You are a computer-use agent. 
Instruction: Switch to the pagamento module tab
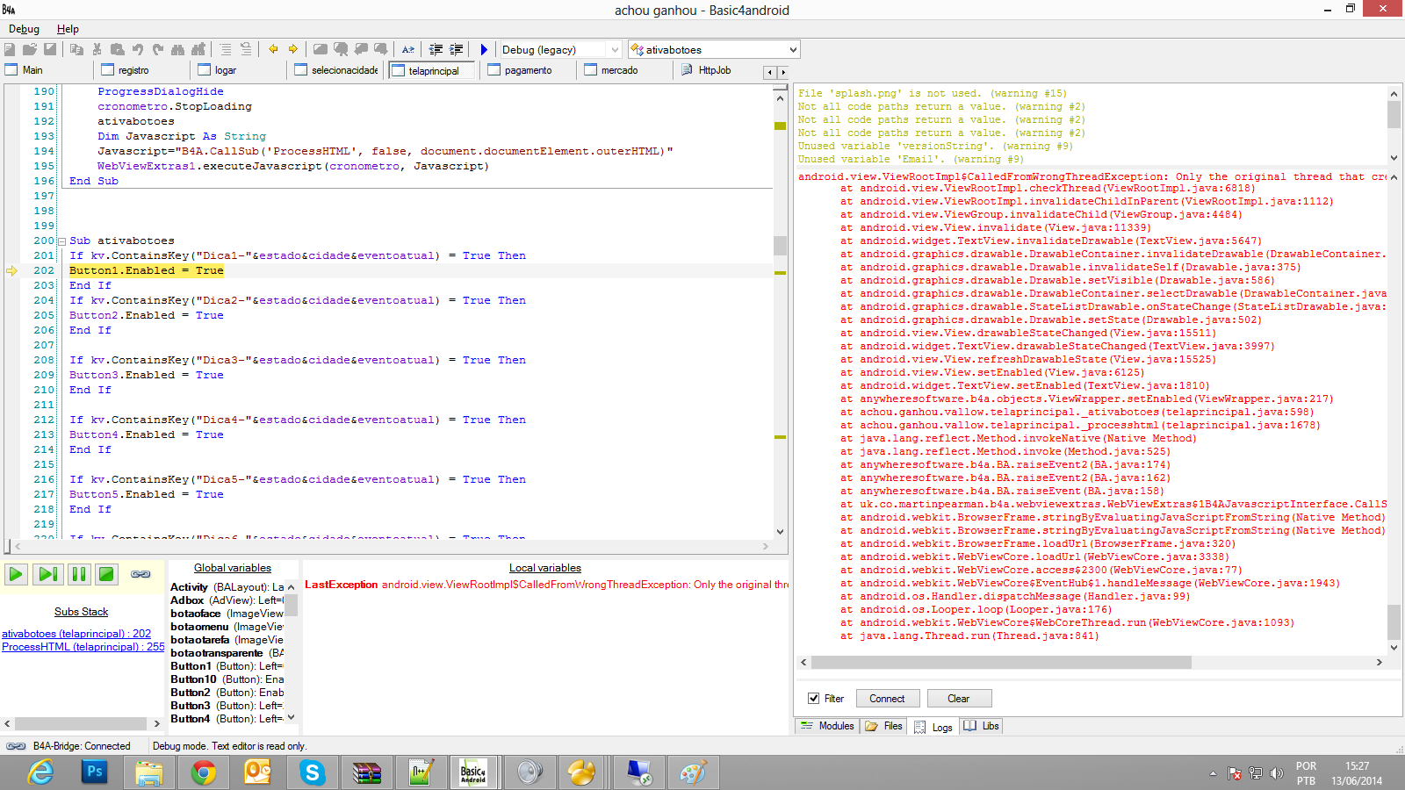tap(528, 70)
